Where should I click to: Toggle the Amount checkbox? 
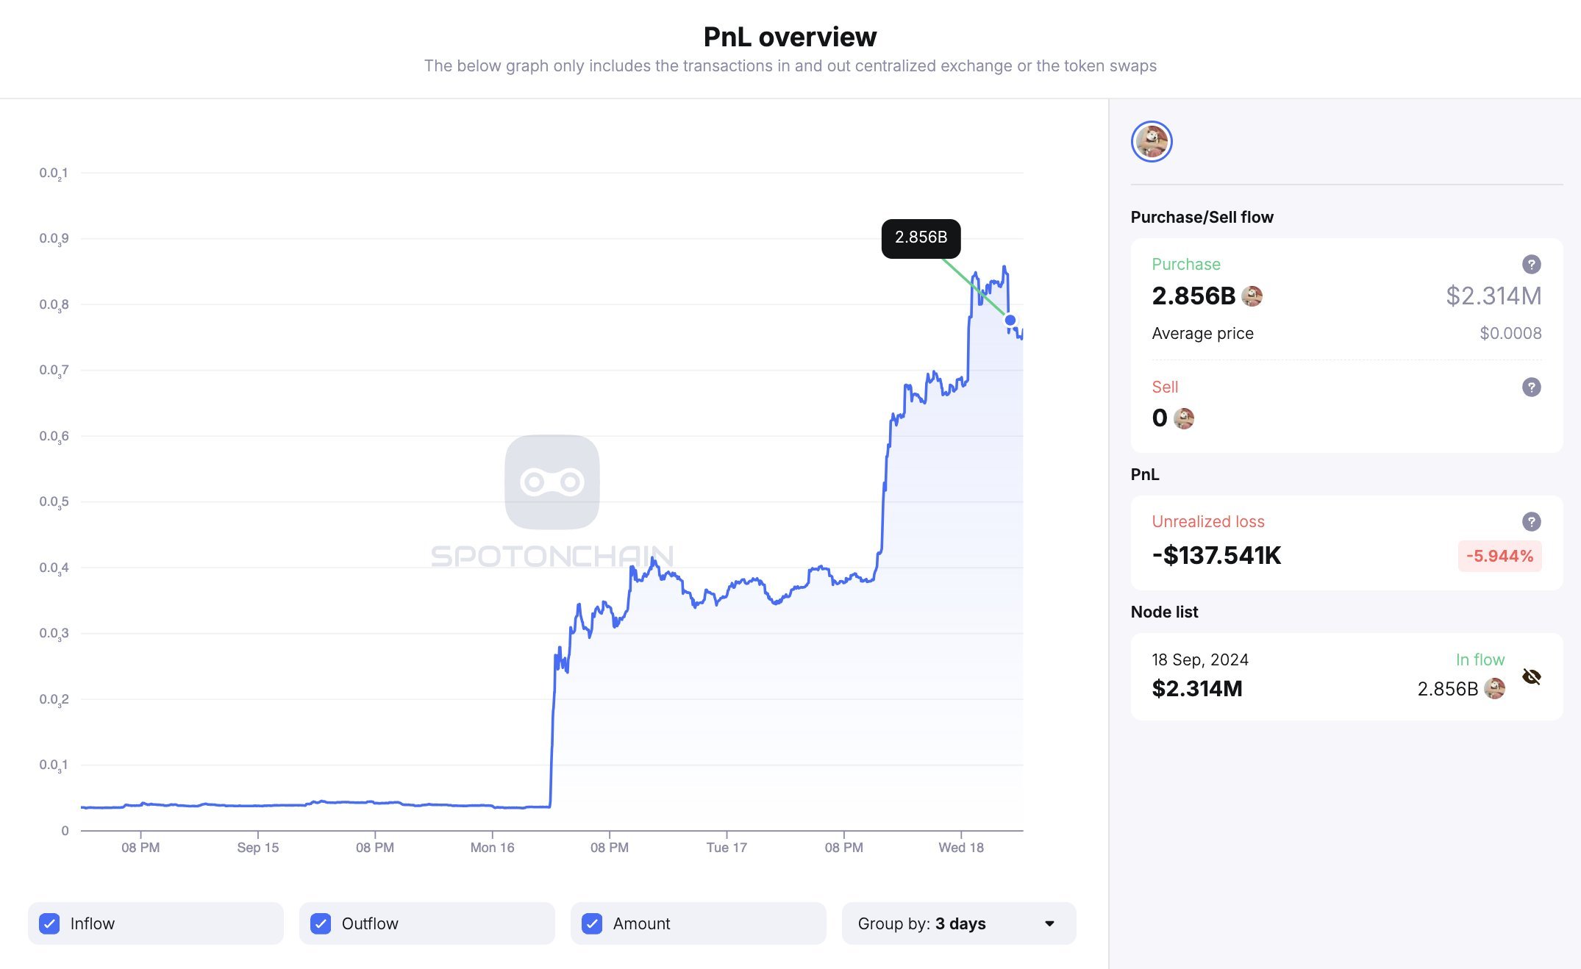592,923
